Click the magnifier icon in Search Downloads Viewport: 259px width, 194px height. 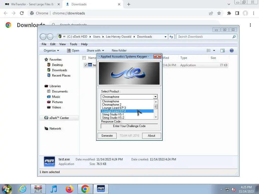pos(234,37)
